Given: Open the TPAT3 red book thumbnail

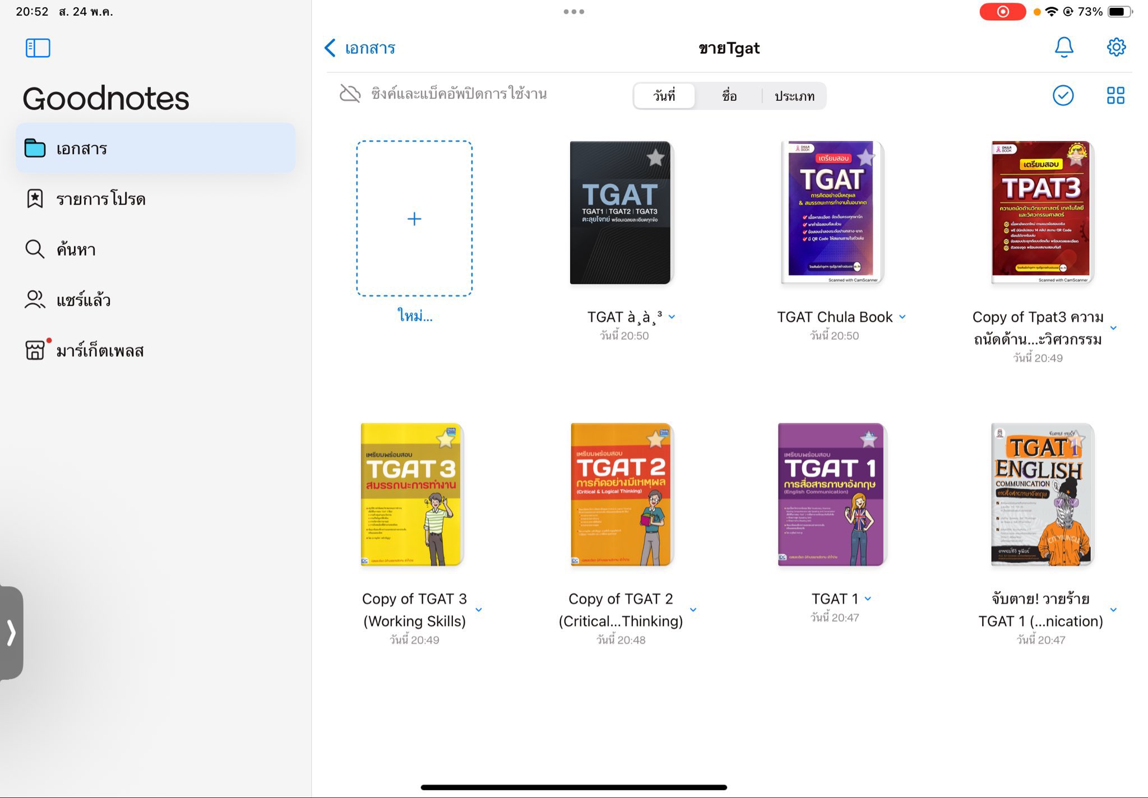Looking at the screenshot, I should pyautogui.click(x=1040, y=212).
